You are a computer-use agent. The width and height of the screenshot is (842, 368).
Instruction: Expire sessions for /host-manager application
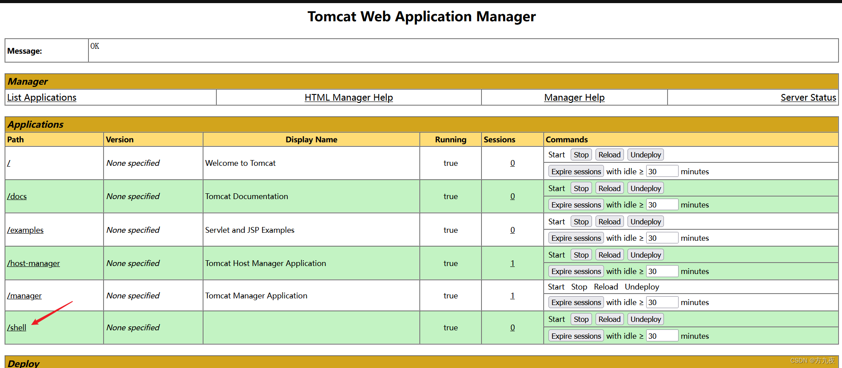(x=576, y=271)
